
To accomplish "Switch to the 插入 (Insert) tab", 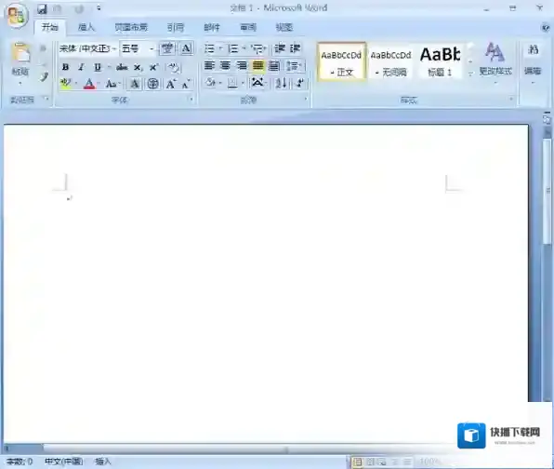I will (86, 27).
